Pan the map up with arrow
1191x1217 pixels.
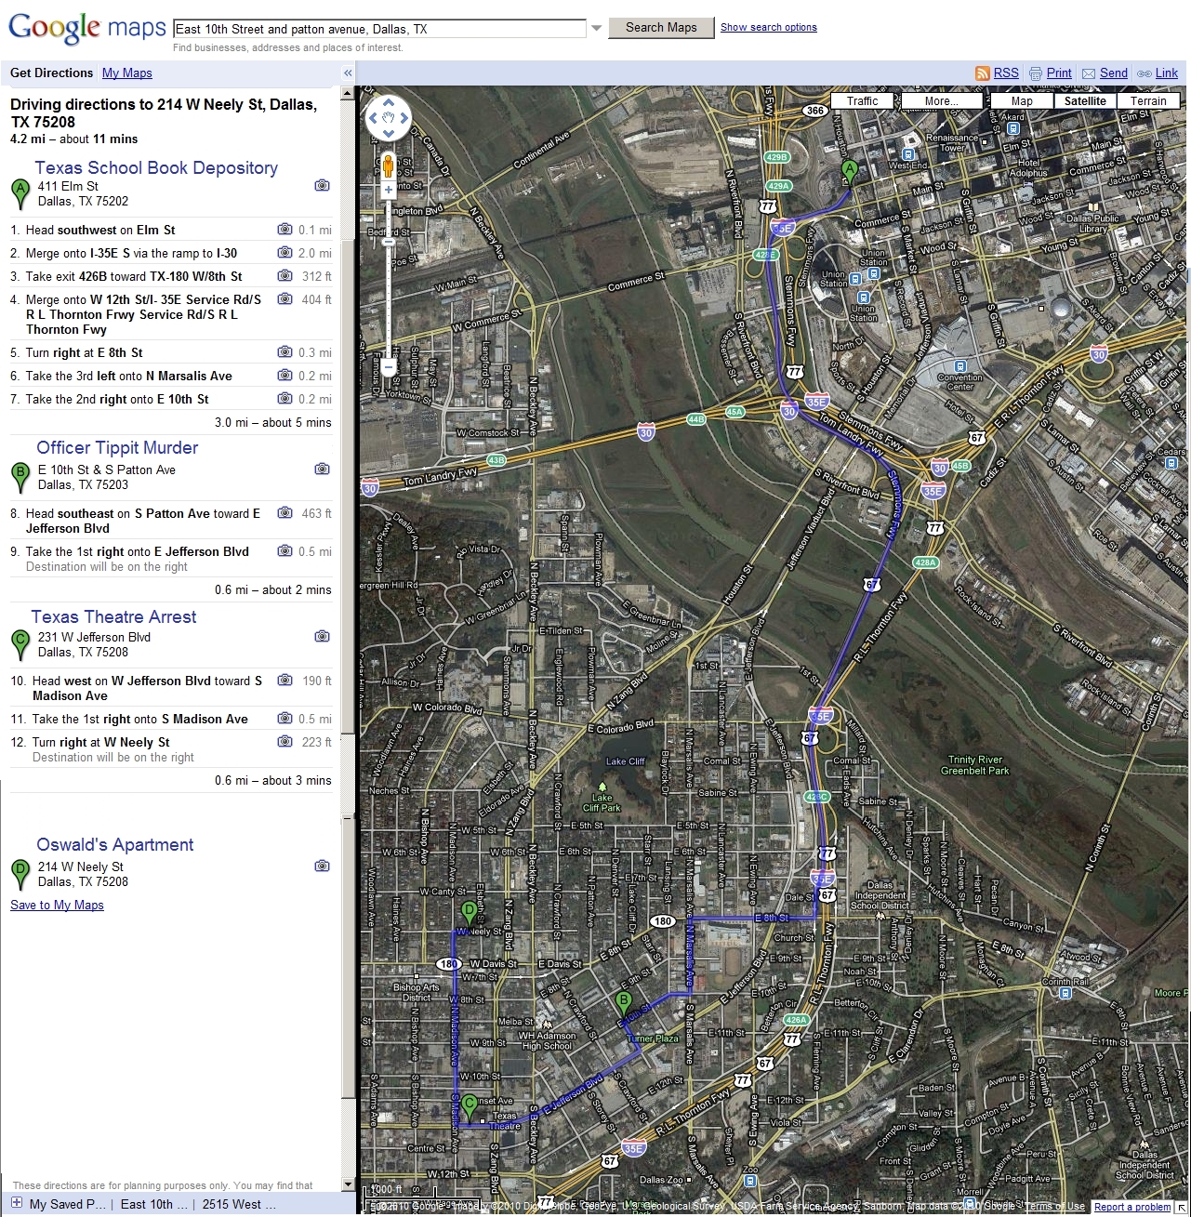(389, 102)
